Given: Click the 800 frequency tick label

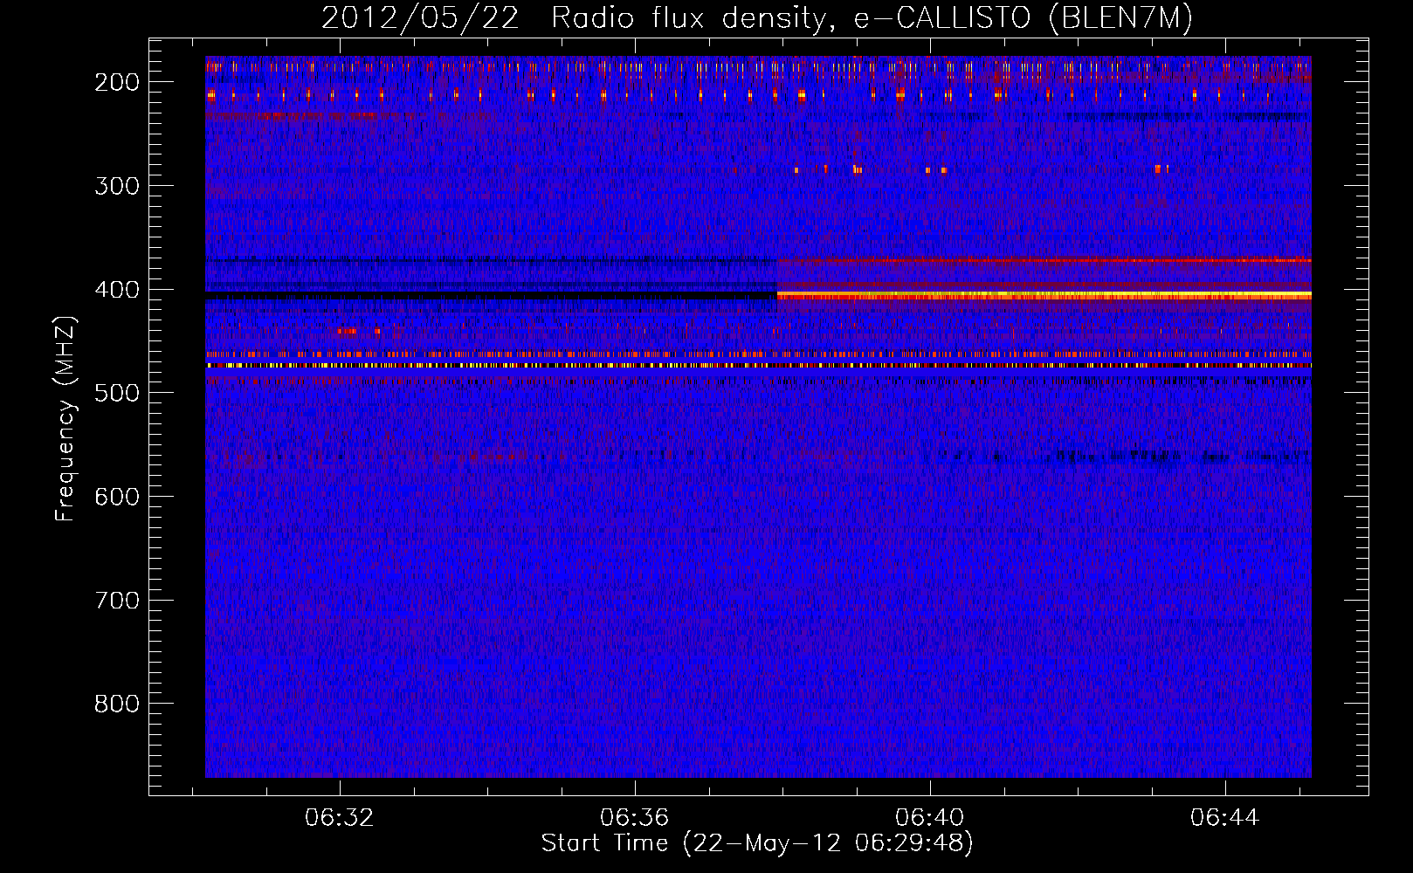Looking at the screenshot, I should 116,704.
